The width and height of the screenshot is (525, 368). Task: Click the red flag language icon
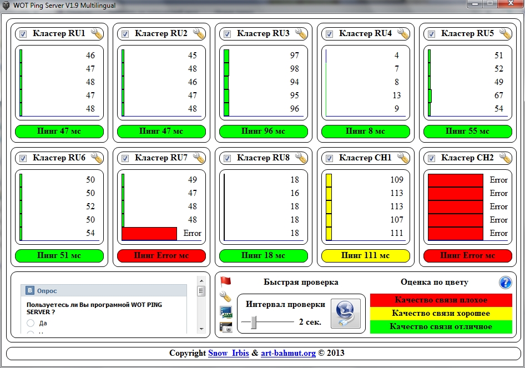click(225, 281)
